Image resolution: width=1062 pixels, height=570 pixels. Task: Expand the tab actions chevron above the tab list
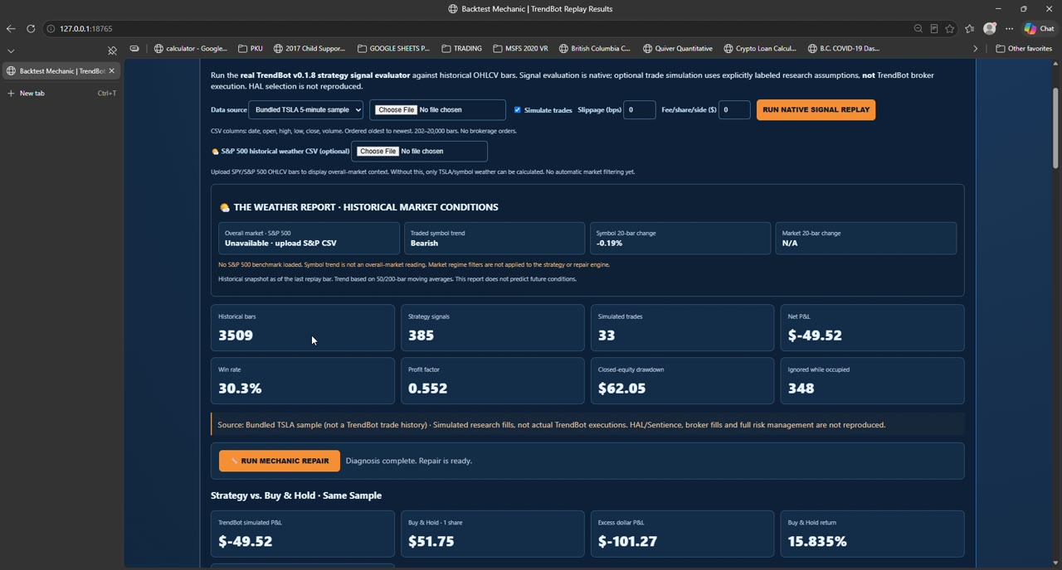coord(11,50)
